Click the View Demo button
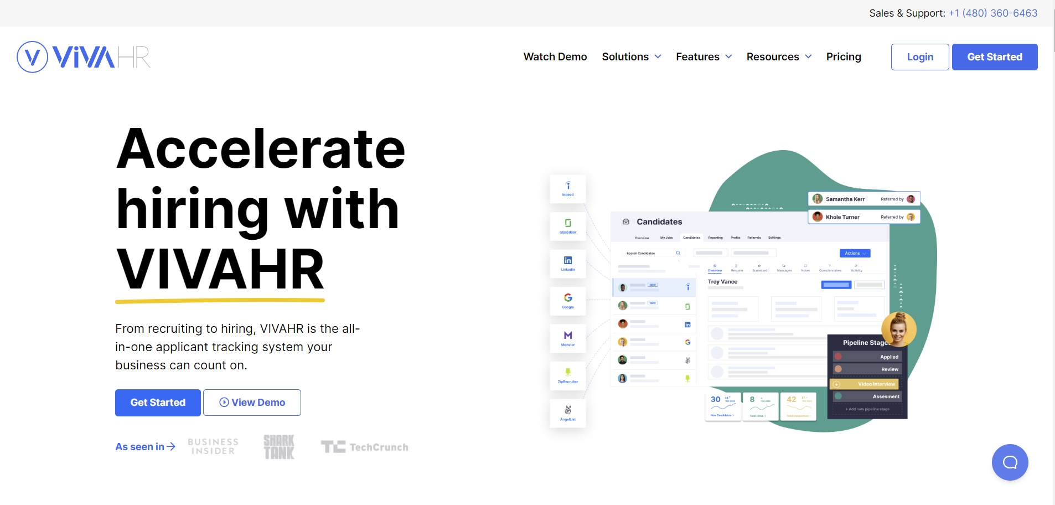The image size is (1055, 505). click(x=252, y=403)
